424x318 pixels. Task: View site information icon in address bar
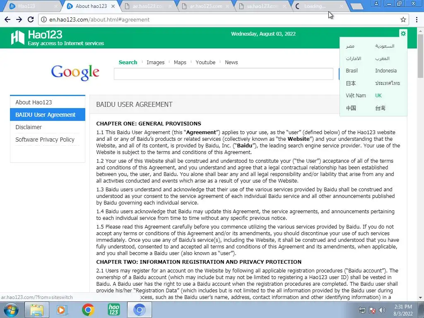click(44, 19)
